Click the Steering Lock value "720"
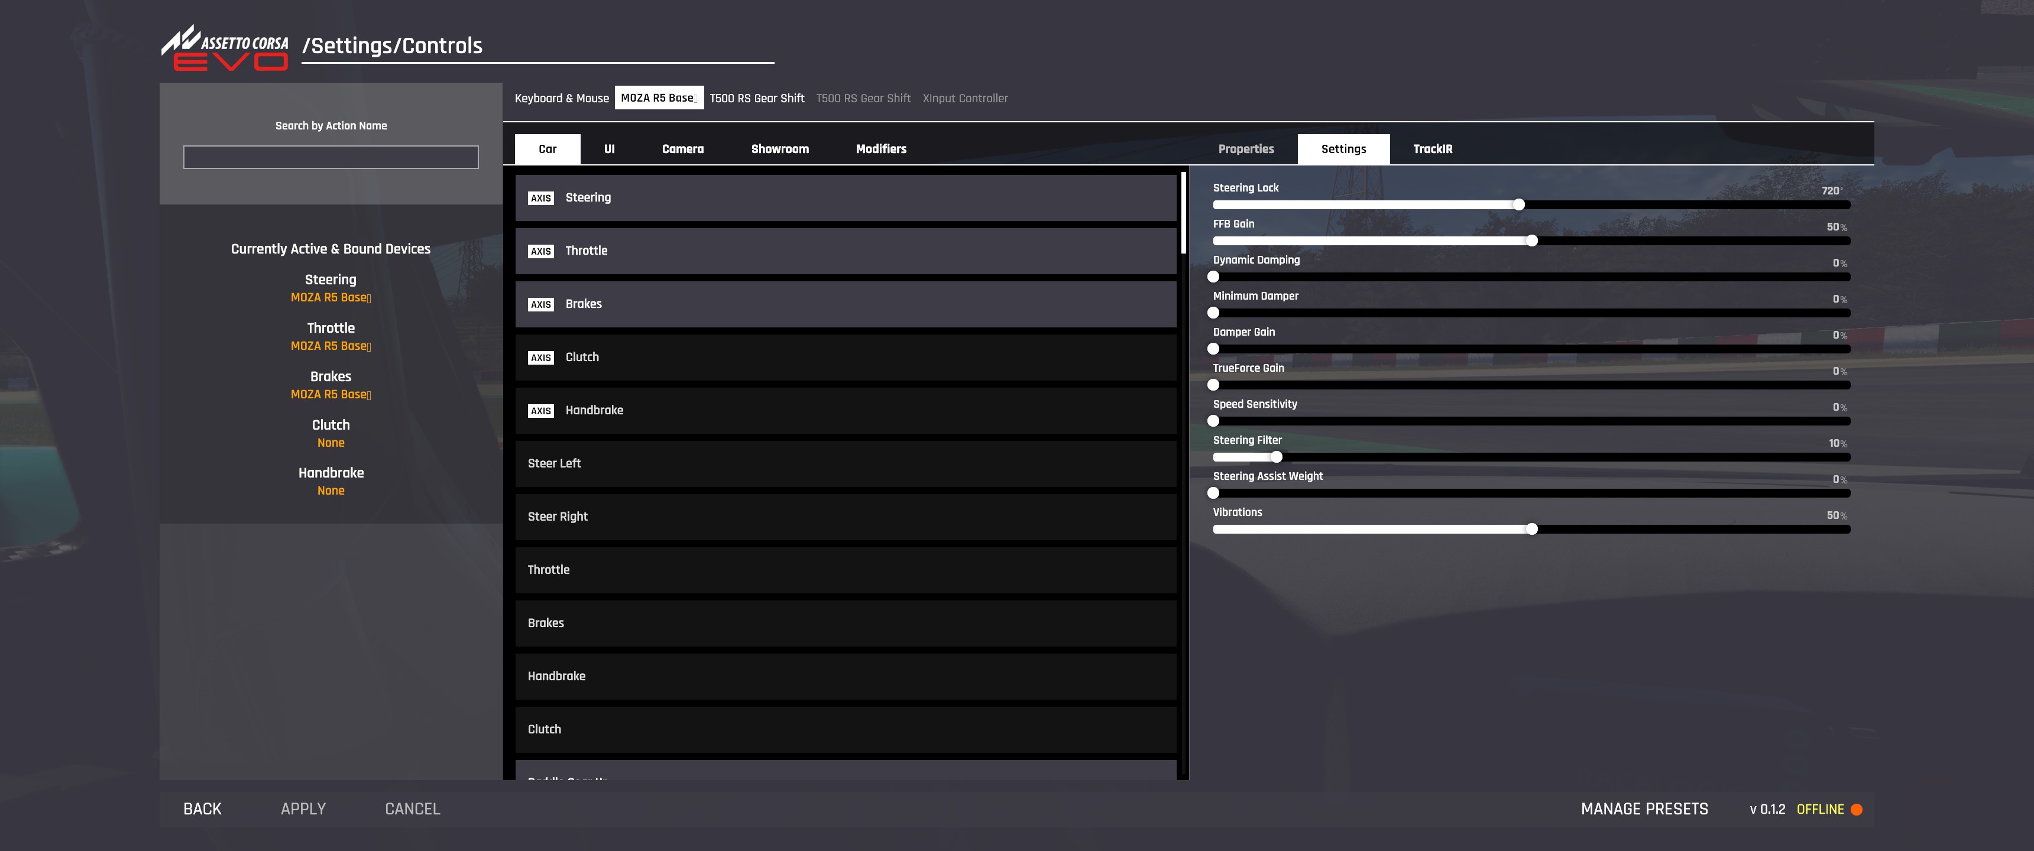Viewport: 2034px width, 851px height. (x=1831, y=190)
